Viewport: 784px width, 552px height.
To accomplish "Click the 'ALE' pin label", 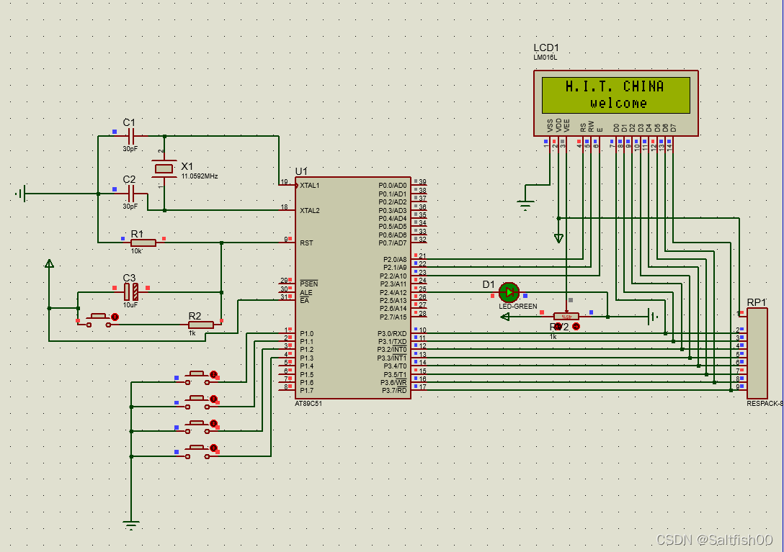I will click(x=306, y=292).
